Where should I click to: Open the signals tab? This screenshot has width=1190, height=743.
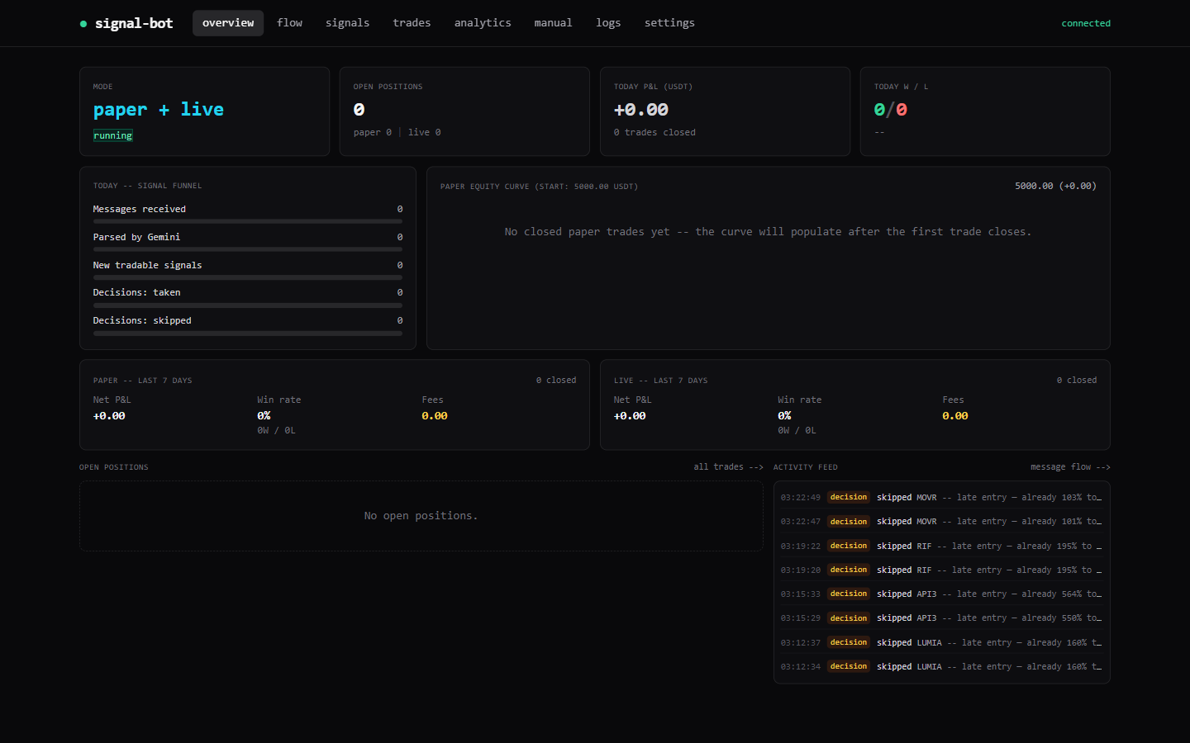point(347,23)
